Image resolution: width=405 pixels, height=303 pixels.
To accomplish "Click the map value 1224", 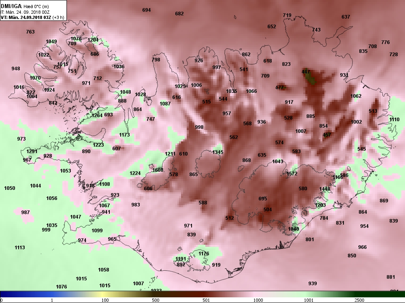I will pos(135,173).
